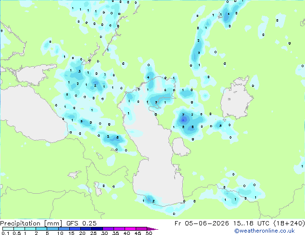
Task: Click the legend label '40'
Action: (127, 233)
